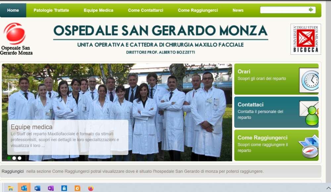Click "Contatta il personale del reparto" text
This screenshot has height=192, width=331.
point(260,115)
